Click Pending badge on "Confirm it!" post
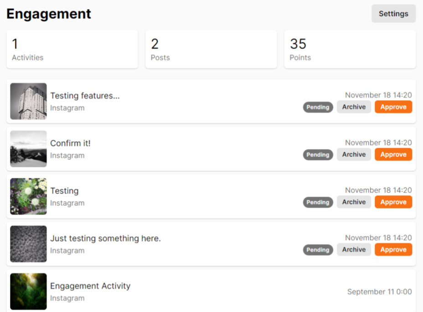 coord(318,155)
